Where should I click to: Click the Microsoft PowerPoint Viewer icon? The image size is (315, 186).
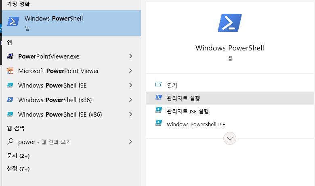(10, 71)
